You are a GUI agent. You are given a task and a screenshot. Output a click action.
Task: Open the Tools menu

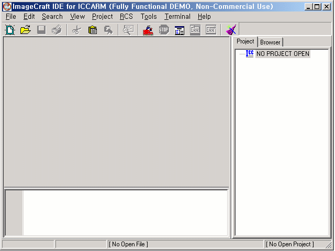click(x=149, y=16)
